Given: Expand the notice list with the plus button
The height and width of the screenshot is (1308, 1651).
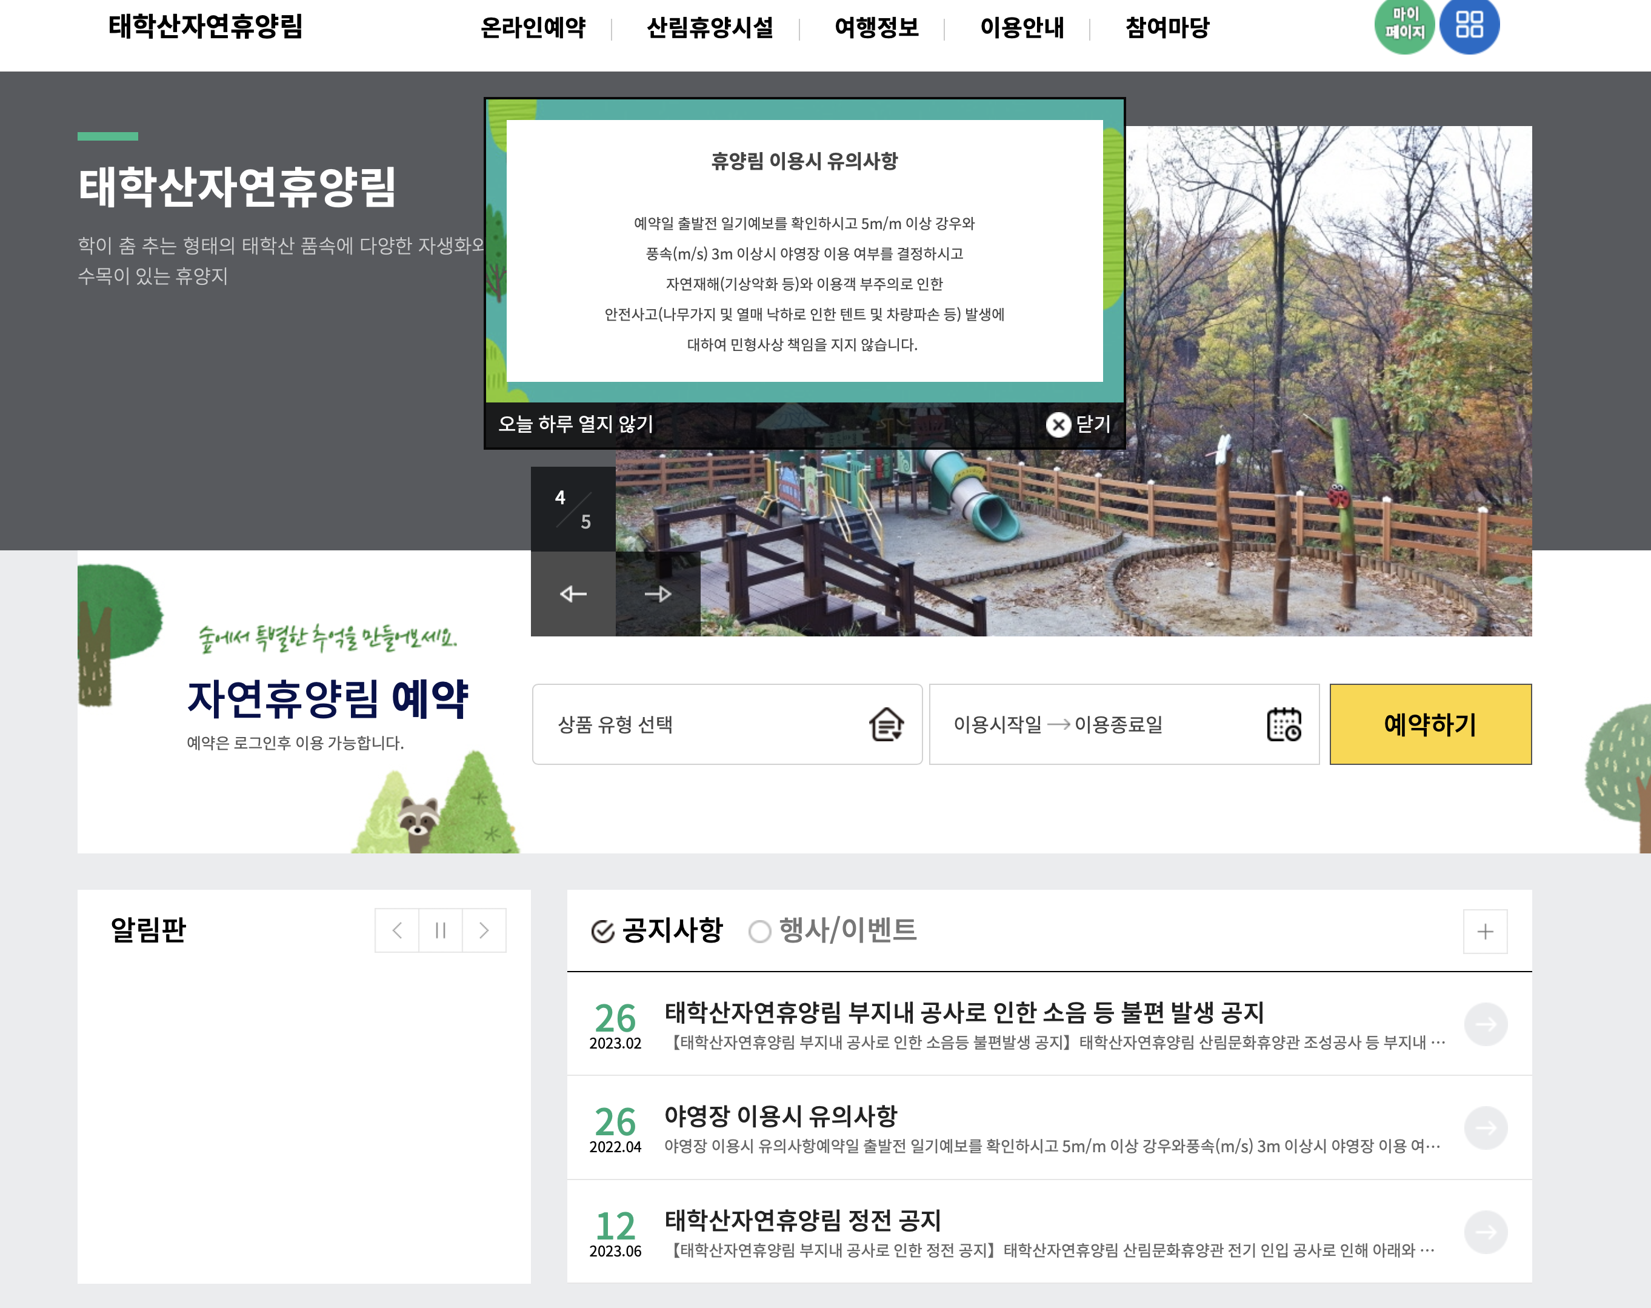Looking at the screenshot, I should coord(1485,931).
